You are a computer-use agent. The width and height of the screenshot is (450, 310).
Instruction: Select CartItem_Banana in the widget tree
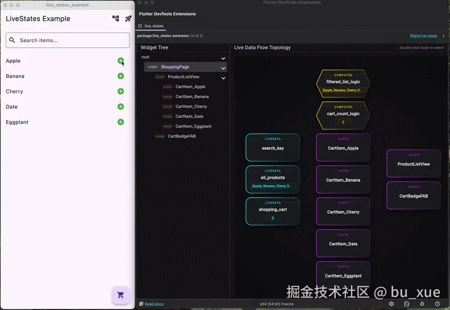pyautogui.click(x=192, y=97)
